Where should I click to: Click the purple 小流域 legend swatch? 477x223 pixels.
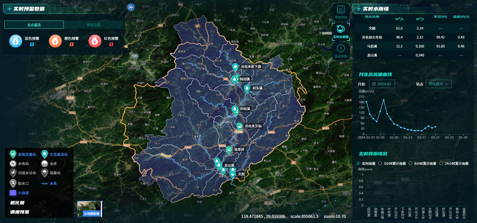click(13, 193)
